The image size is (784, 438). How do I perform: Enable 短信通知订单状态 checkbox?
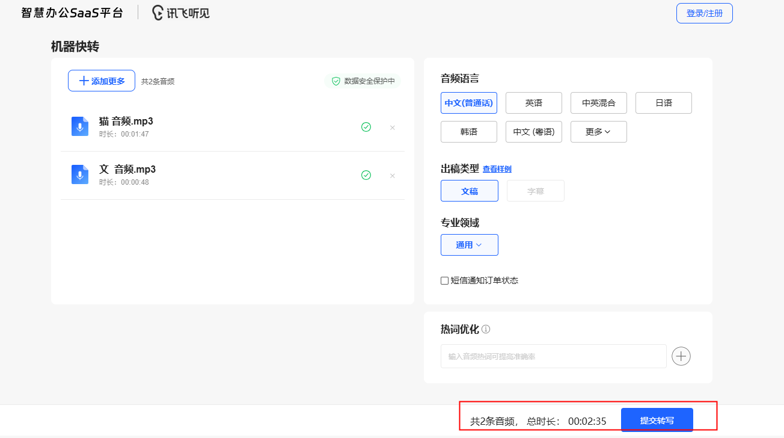pyautogui.click(x=444, y=280)
